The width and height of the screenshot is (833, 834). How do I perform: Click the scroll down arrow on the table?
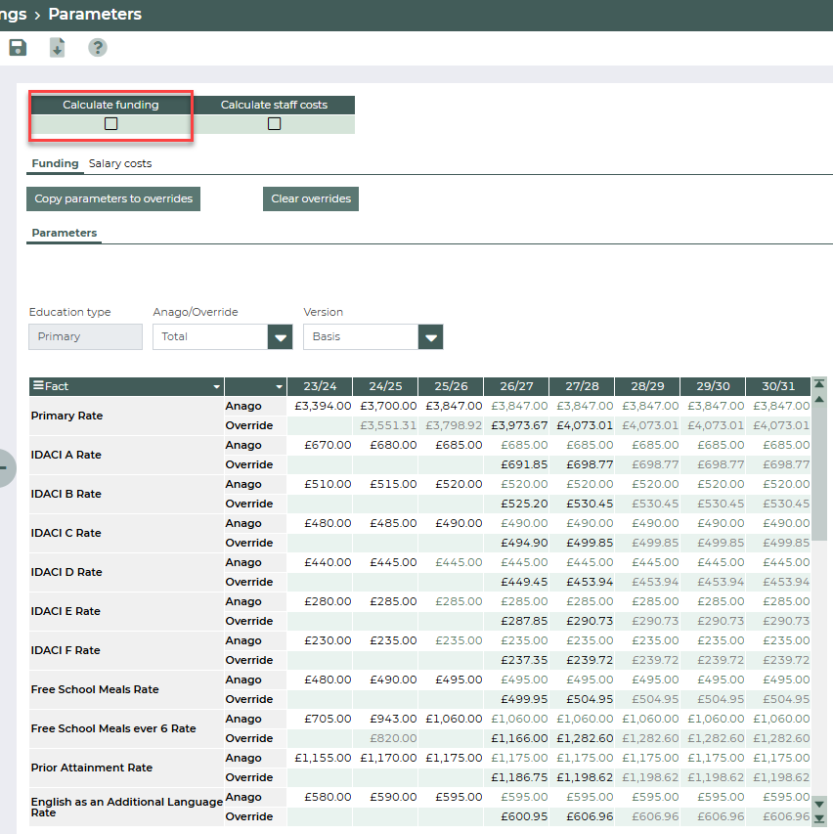819,805
